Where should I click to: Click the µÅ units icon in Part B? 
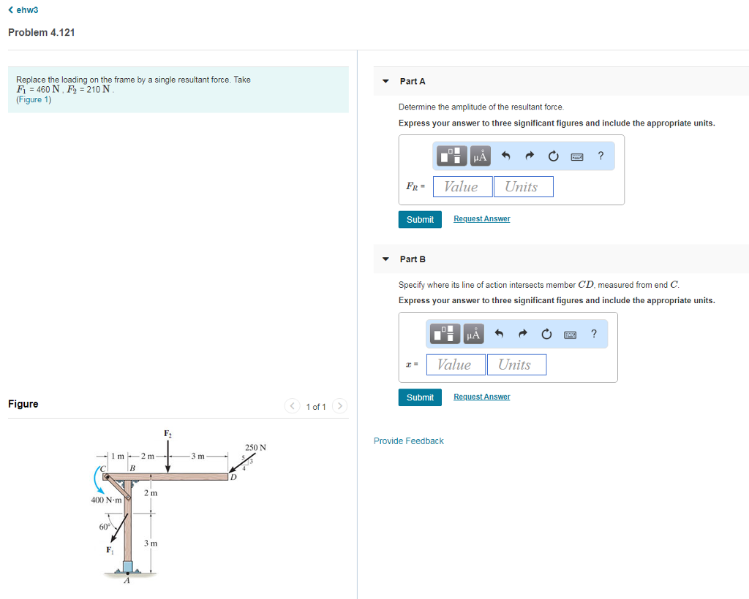pos(472,333)
